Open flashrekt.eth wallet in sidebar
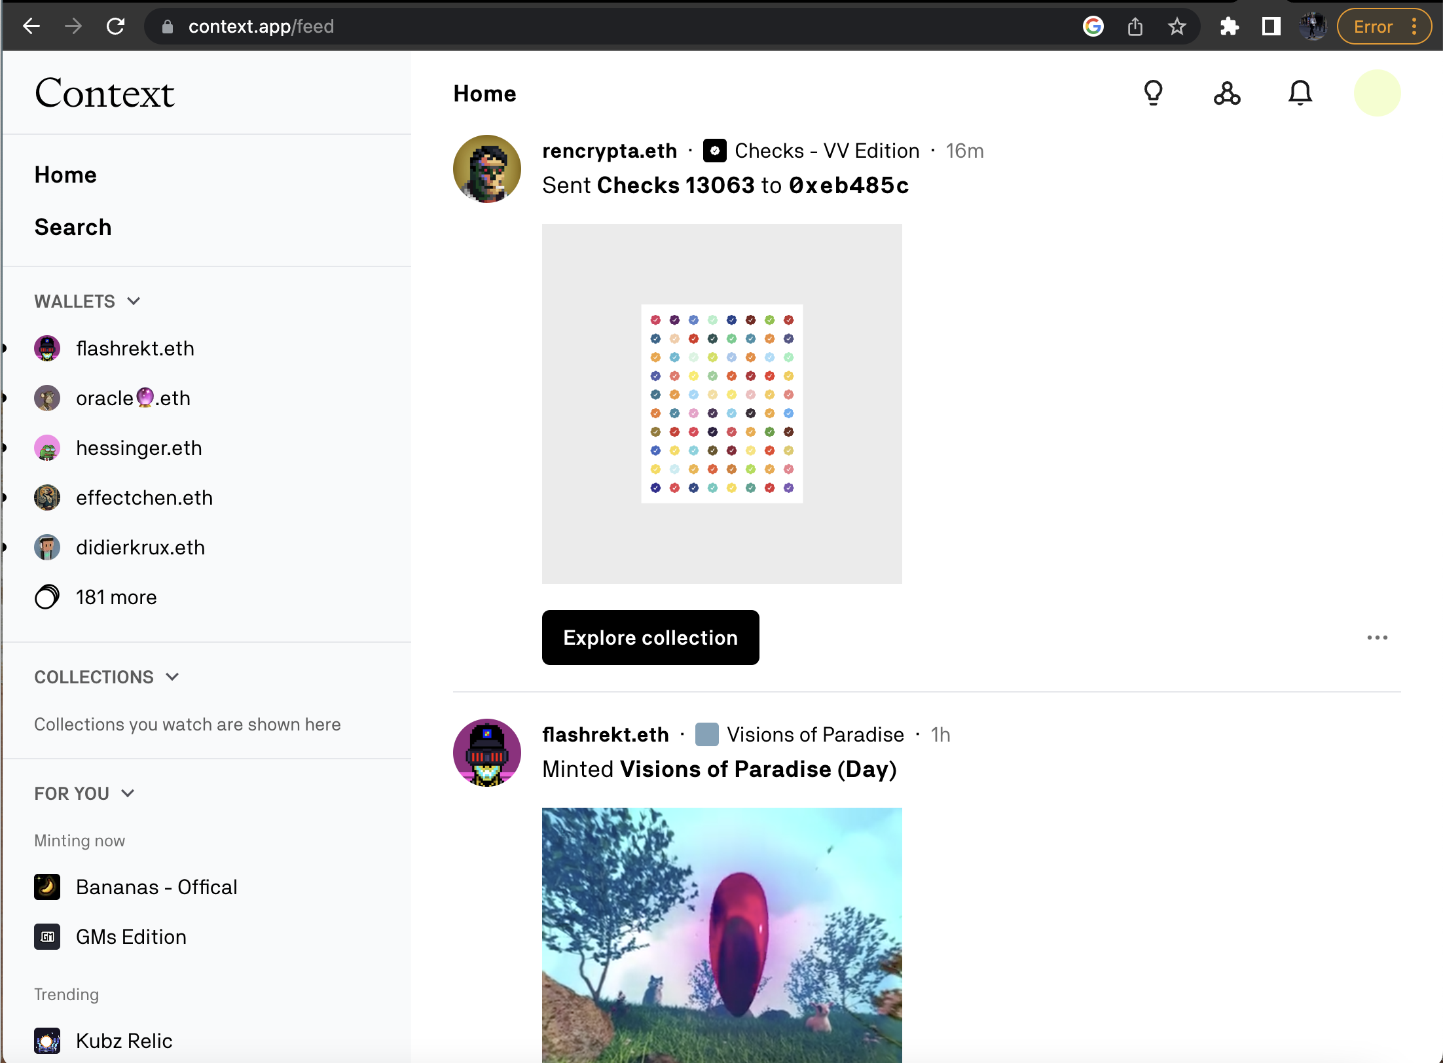1443x1063 pixels. point(134,348)
